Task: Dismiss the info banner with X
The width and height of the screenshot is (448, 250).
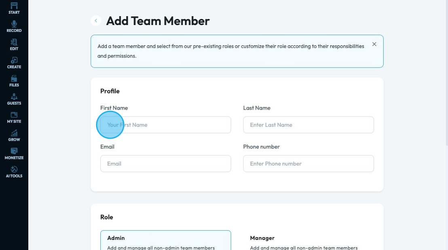Action: click(x=374, y=44)
